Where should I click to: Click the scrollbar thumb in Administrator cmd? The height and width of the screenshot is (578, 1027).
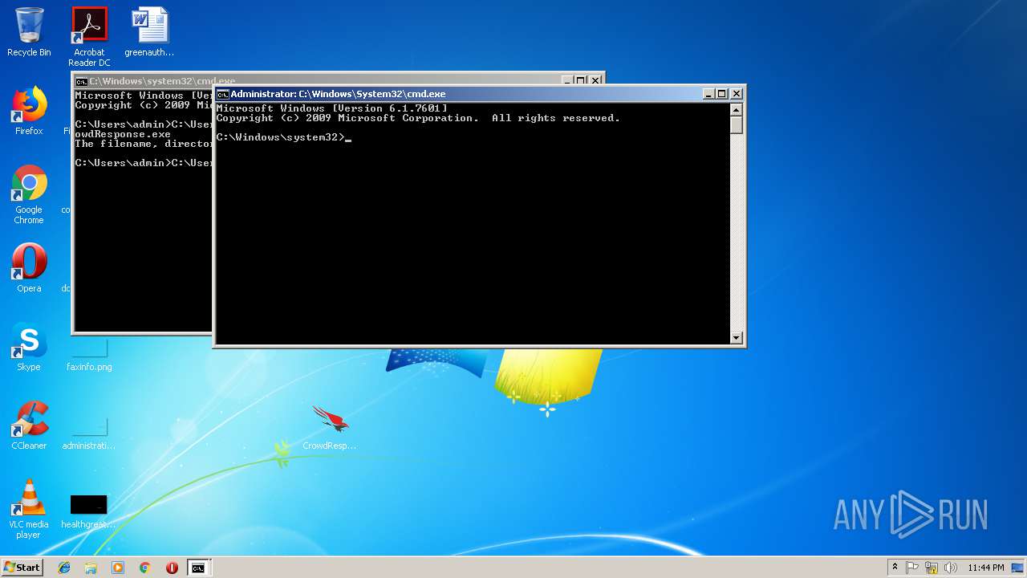pos(737,125)
